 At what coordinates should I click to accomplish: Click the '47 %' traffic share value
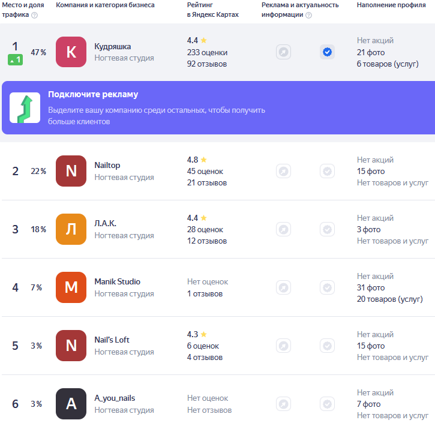(x=38, y=52)
